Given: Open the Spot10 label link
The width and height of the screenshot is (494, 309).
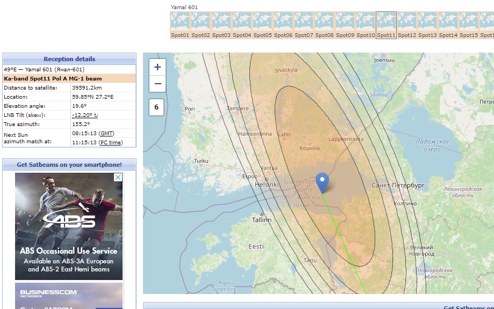Looking at the screenshot, I should pos(366,35).
